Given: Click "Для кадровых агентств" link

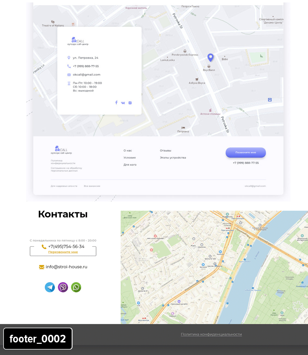Looking at the screenshot, I should pyautogui.click(x=64, y=186).
